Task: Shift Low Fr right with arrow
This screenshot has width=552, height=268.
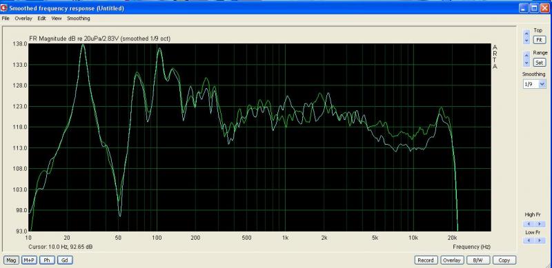Action: click(x=540, y=240)
